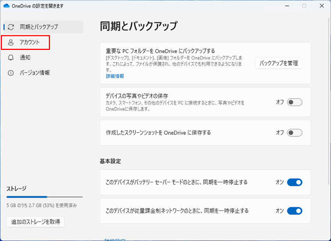Screen dimensions: 331x241
Task: Click the OneDrive cloud icon in title bar
Action: [x=7, y=6]
